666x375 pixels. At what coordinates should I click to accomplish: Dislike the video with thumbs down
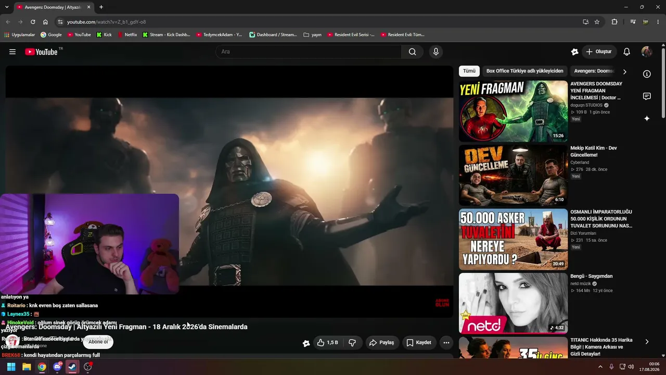pyautogui.click(x=352, y=343)
